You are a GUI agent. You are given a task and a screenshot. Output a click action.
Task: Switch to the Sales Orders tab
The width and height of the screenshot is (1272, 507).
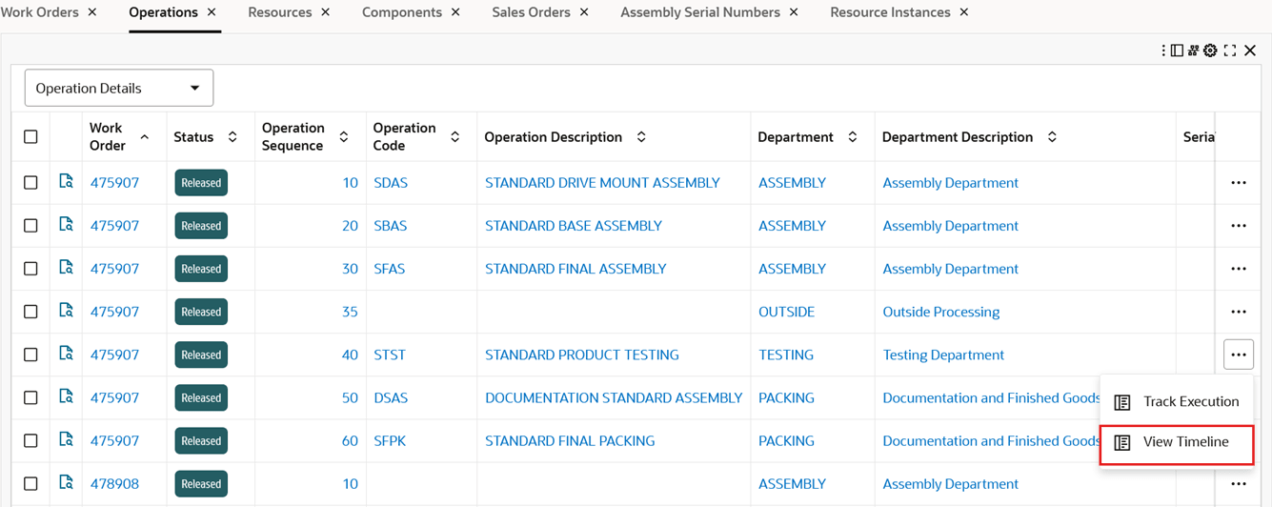coord(531,12)
